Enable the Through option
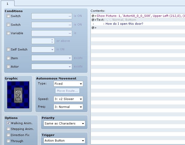Image resolution: width=185 pixels, height=145 pixels. [8, 141]
